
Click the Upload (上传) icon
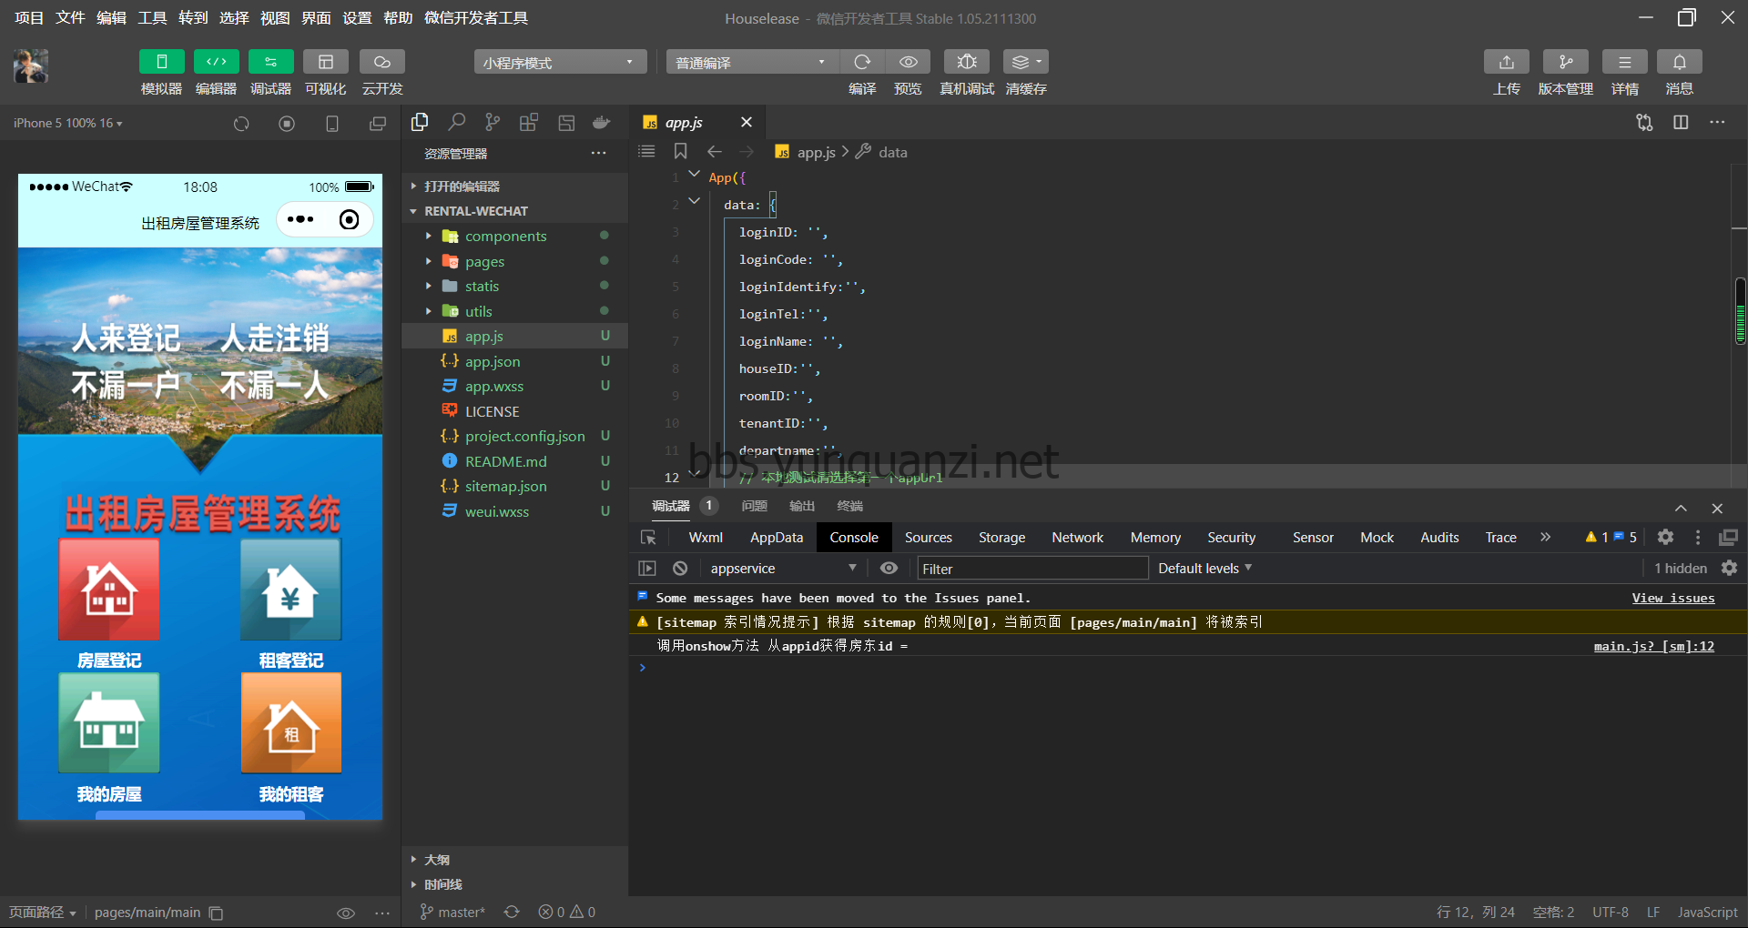click(1506, 62)
